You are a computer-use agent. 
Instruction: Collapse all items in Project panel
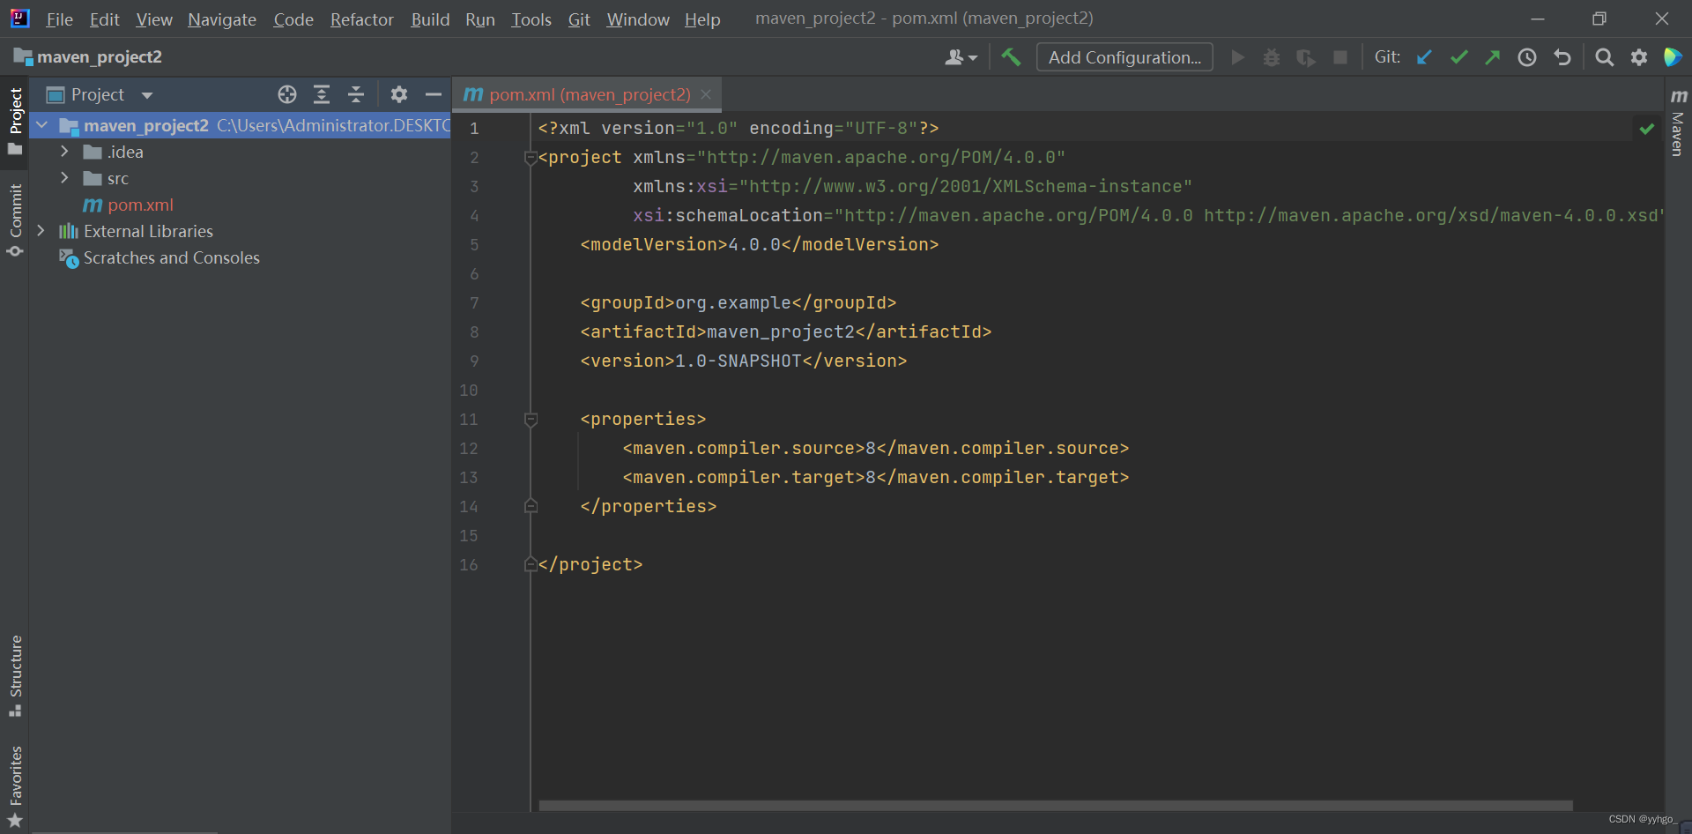356,94
